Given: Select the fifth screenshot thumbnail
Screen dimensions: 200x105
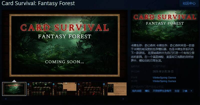Looking at the screenshot, I should [117, 89].
